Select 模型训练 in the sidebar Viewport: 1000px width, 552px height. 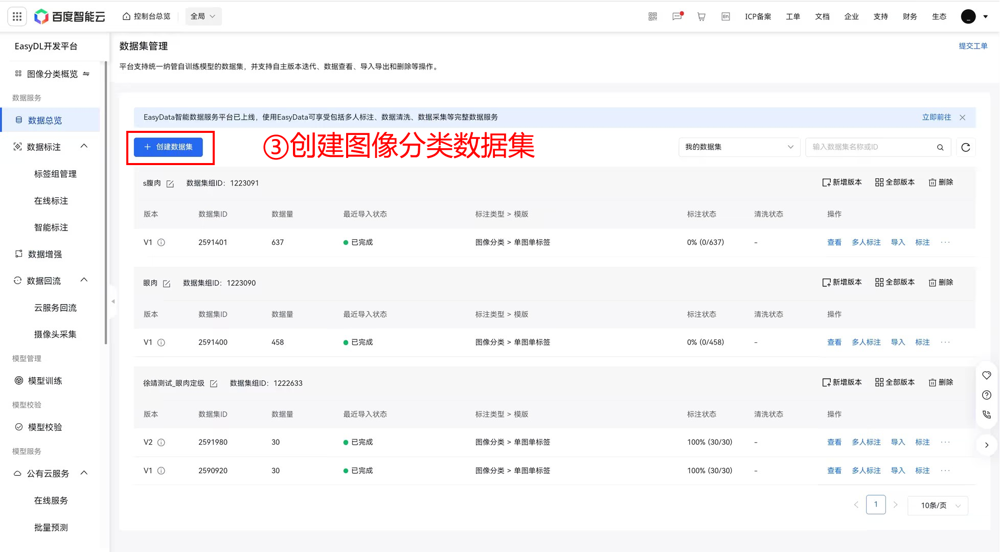click(45, 380)
